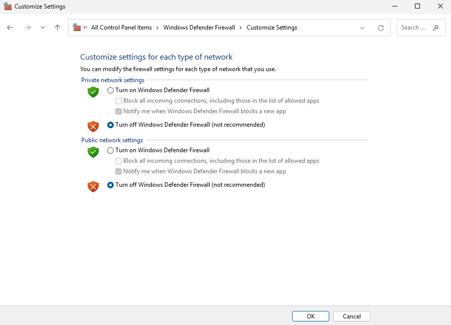Click Private network settings heading

(x=113, y=80)
